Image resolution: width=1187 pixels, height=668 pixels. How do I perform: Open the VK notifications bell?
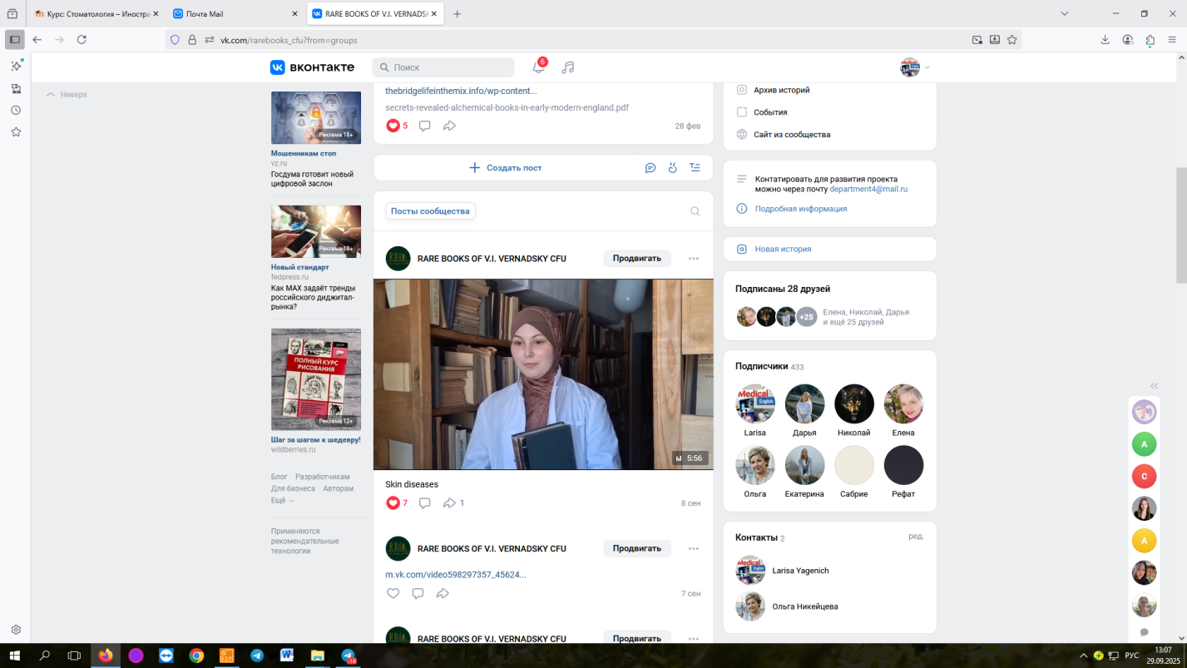pyautogui.click(x=538, y=67)
